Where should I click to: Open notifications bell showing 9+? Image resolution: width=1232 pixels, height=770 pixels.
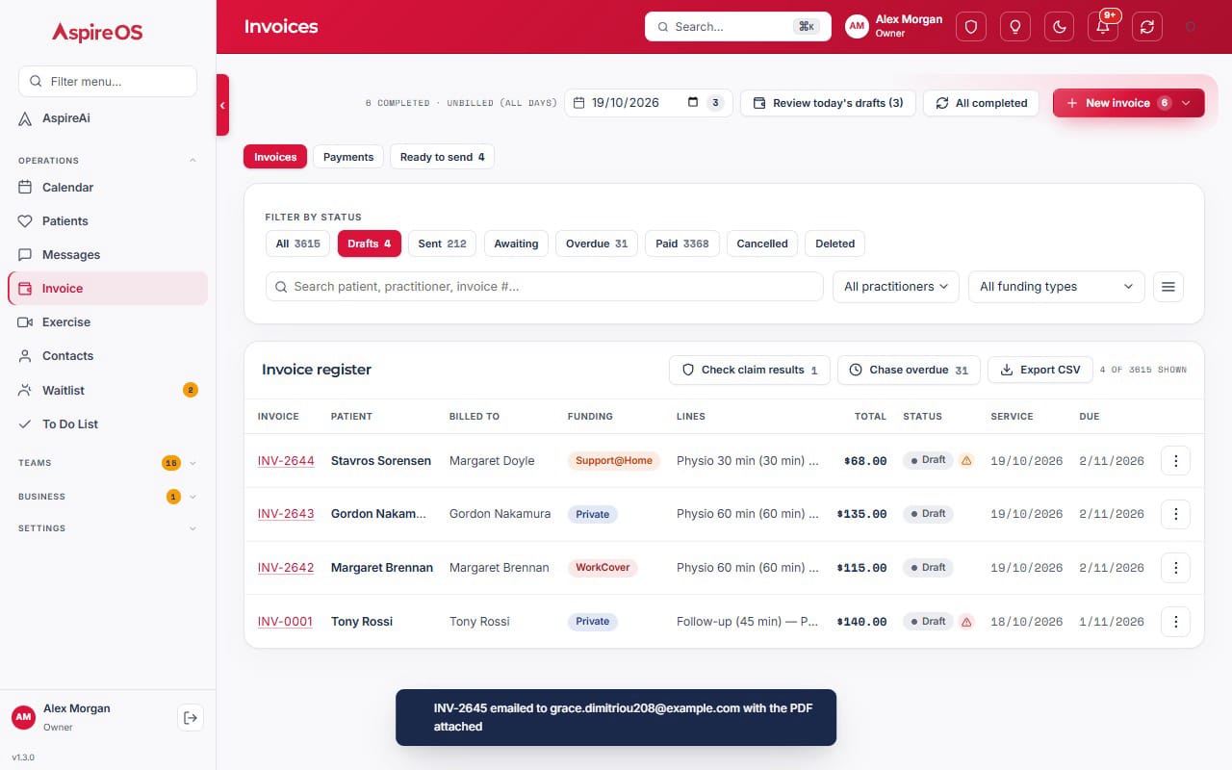(x=1103, y=27)
